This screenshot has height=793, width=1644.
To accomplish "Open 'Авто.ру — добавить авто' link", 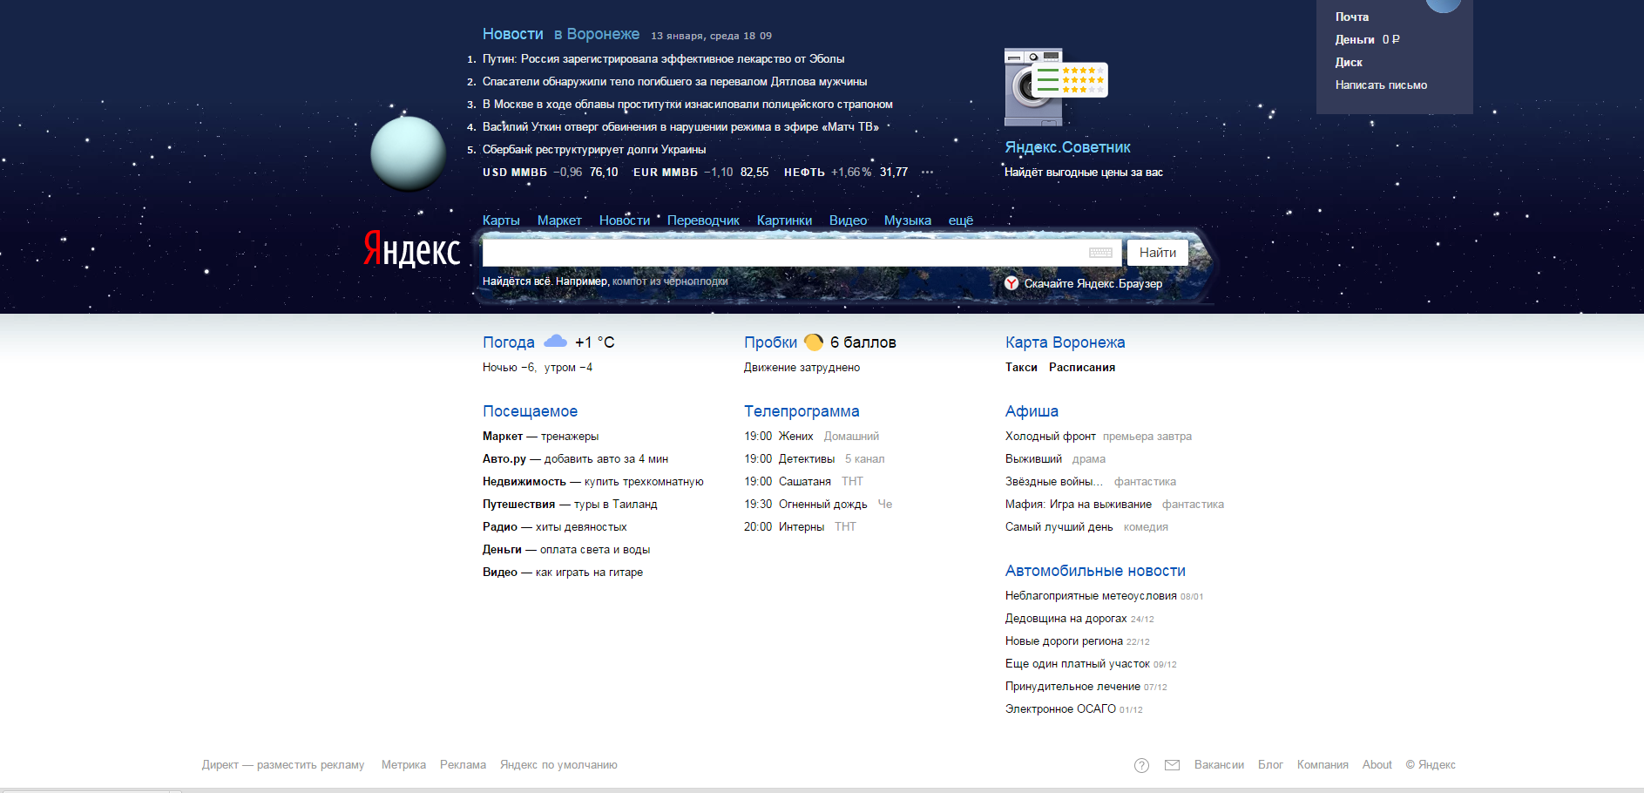I will [575, 458].
